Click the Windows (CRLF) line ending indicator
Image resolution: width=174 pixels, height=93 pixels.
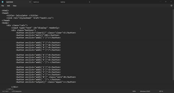(145, 91)
